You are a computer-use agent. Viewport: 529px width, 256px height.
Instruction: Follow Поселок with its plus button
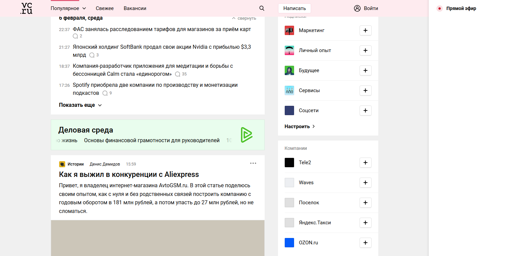[x=366, y=203]
